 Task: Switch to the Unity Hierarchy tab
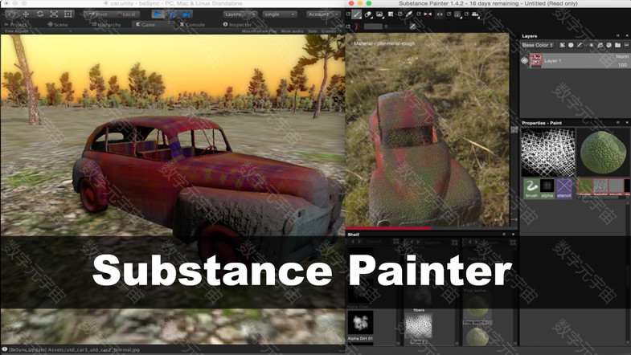106,25
